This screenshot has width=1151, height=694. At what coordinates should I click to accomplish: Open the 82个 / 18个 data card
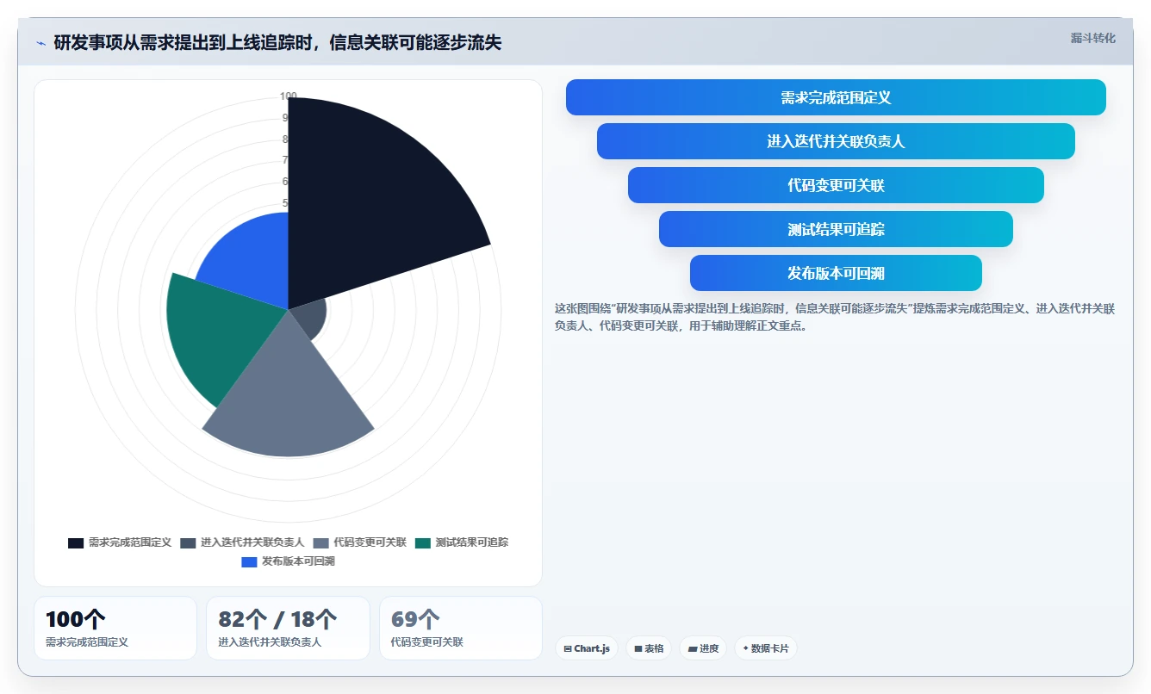[x=288, y=629]
